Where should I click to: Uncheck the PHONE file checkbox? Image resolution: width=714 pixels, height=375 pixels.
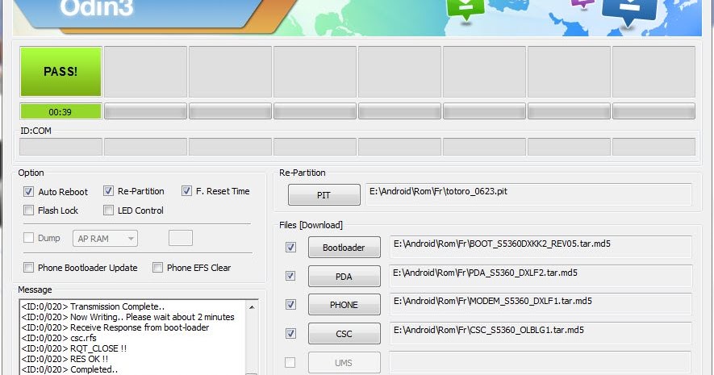[290, 305]
